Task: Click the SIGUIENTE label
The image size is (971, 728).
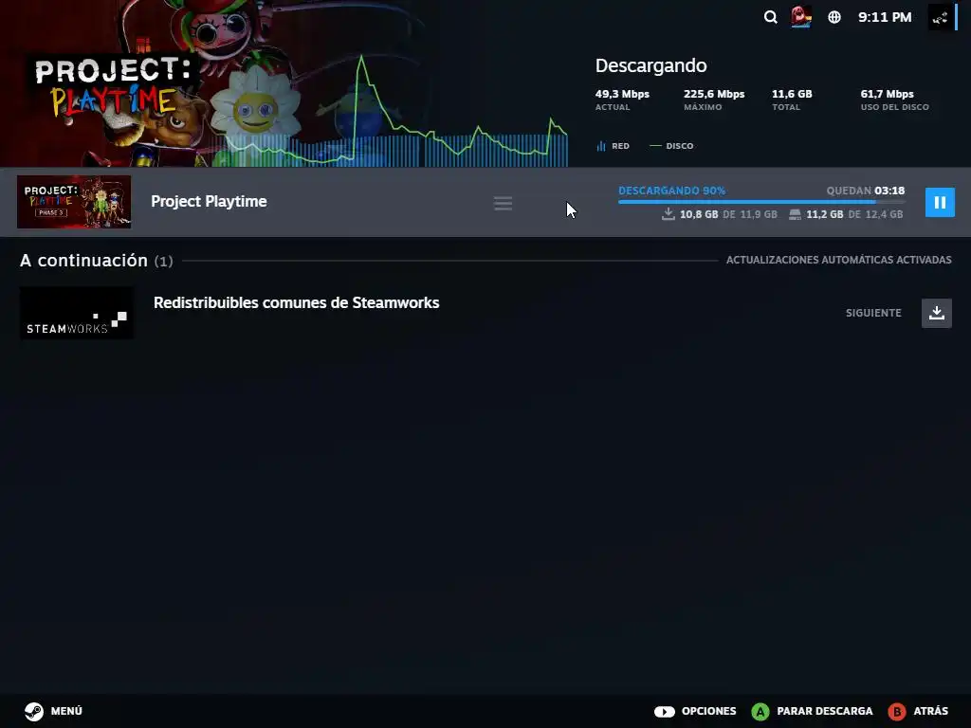Action: pos(873,313)
